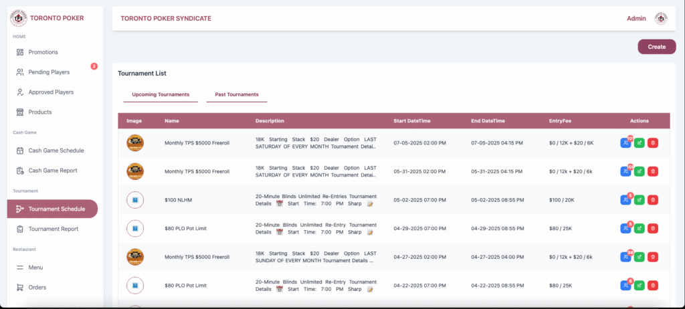The image size is (685, 309).
Task: View registered players for 04-27-2025 Freeroll
Action: (x=625, y=257)
